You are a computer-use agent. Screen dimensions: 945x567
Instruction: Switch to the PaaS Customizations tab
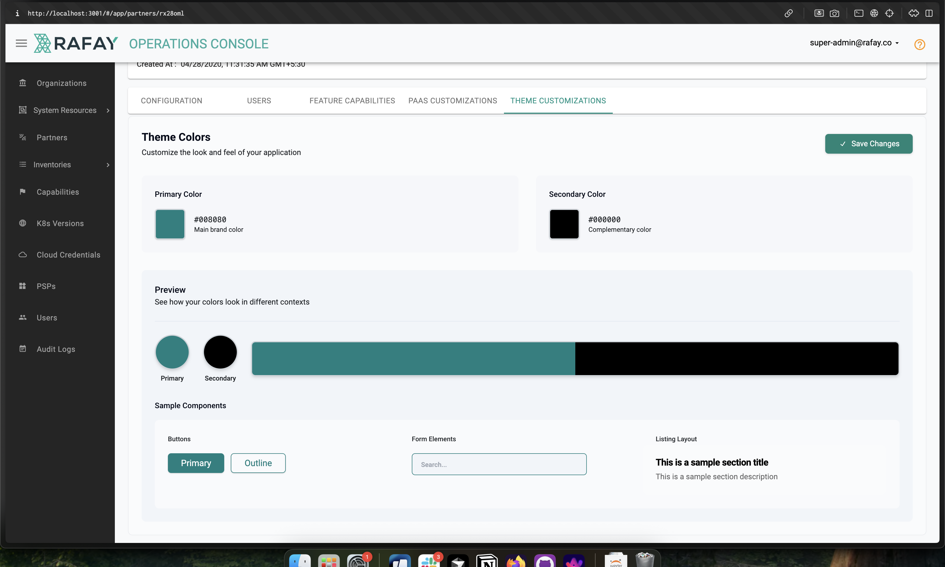pos(453,101)
